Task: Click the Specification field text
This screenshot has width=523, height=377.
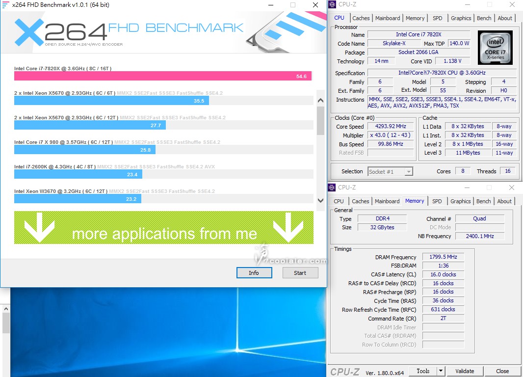Action: point(442,73)
